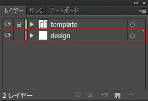Open the Layers panel flyout menu
This screenshot has height=101, width=148.
(143, 11)
